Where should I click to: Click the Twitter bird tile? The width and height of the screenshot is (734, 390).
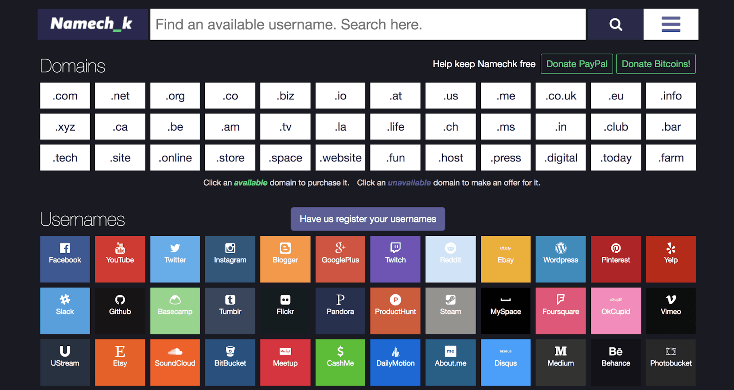coord(175,259)
